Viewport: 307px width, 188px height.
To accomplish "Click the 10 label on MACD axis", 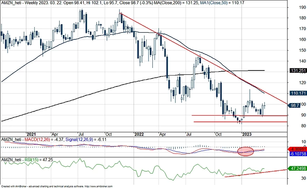I will pyautogui.click(x=304, y=142).
